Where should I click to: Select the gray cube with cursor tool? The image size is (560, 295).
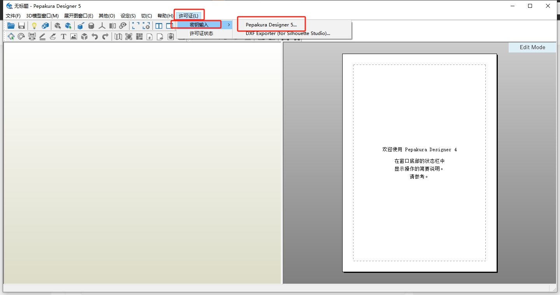58,26
